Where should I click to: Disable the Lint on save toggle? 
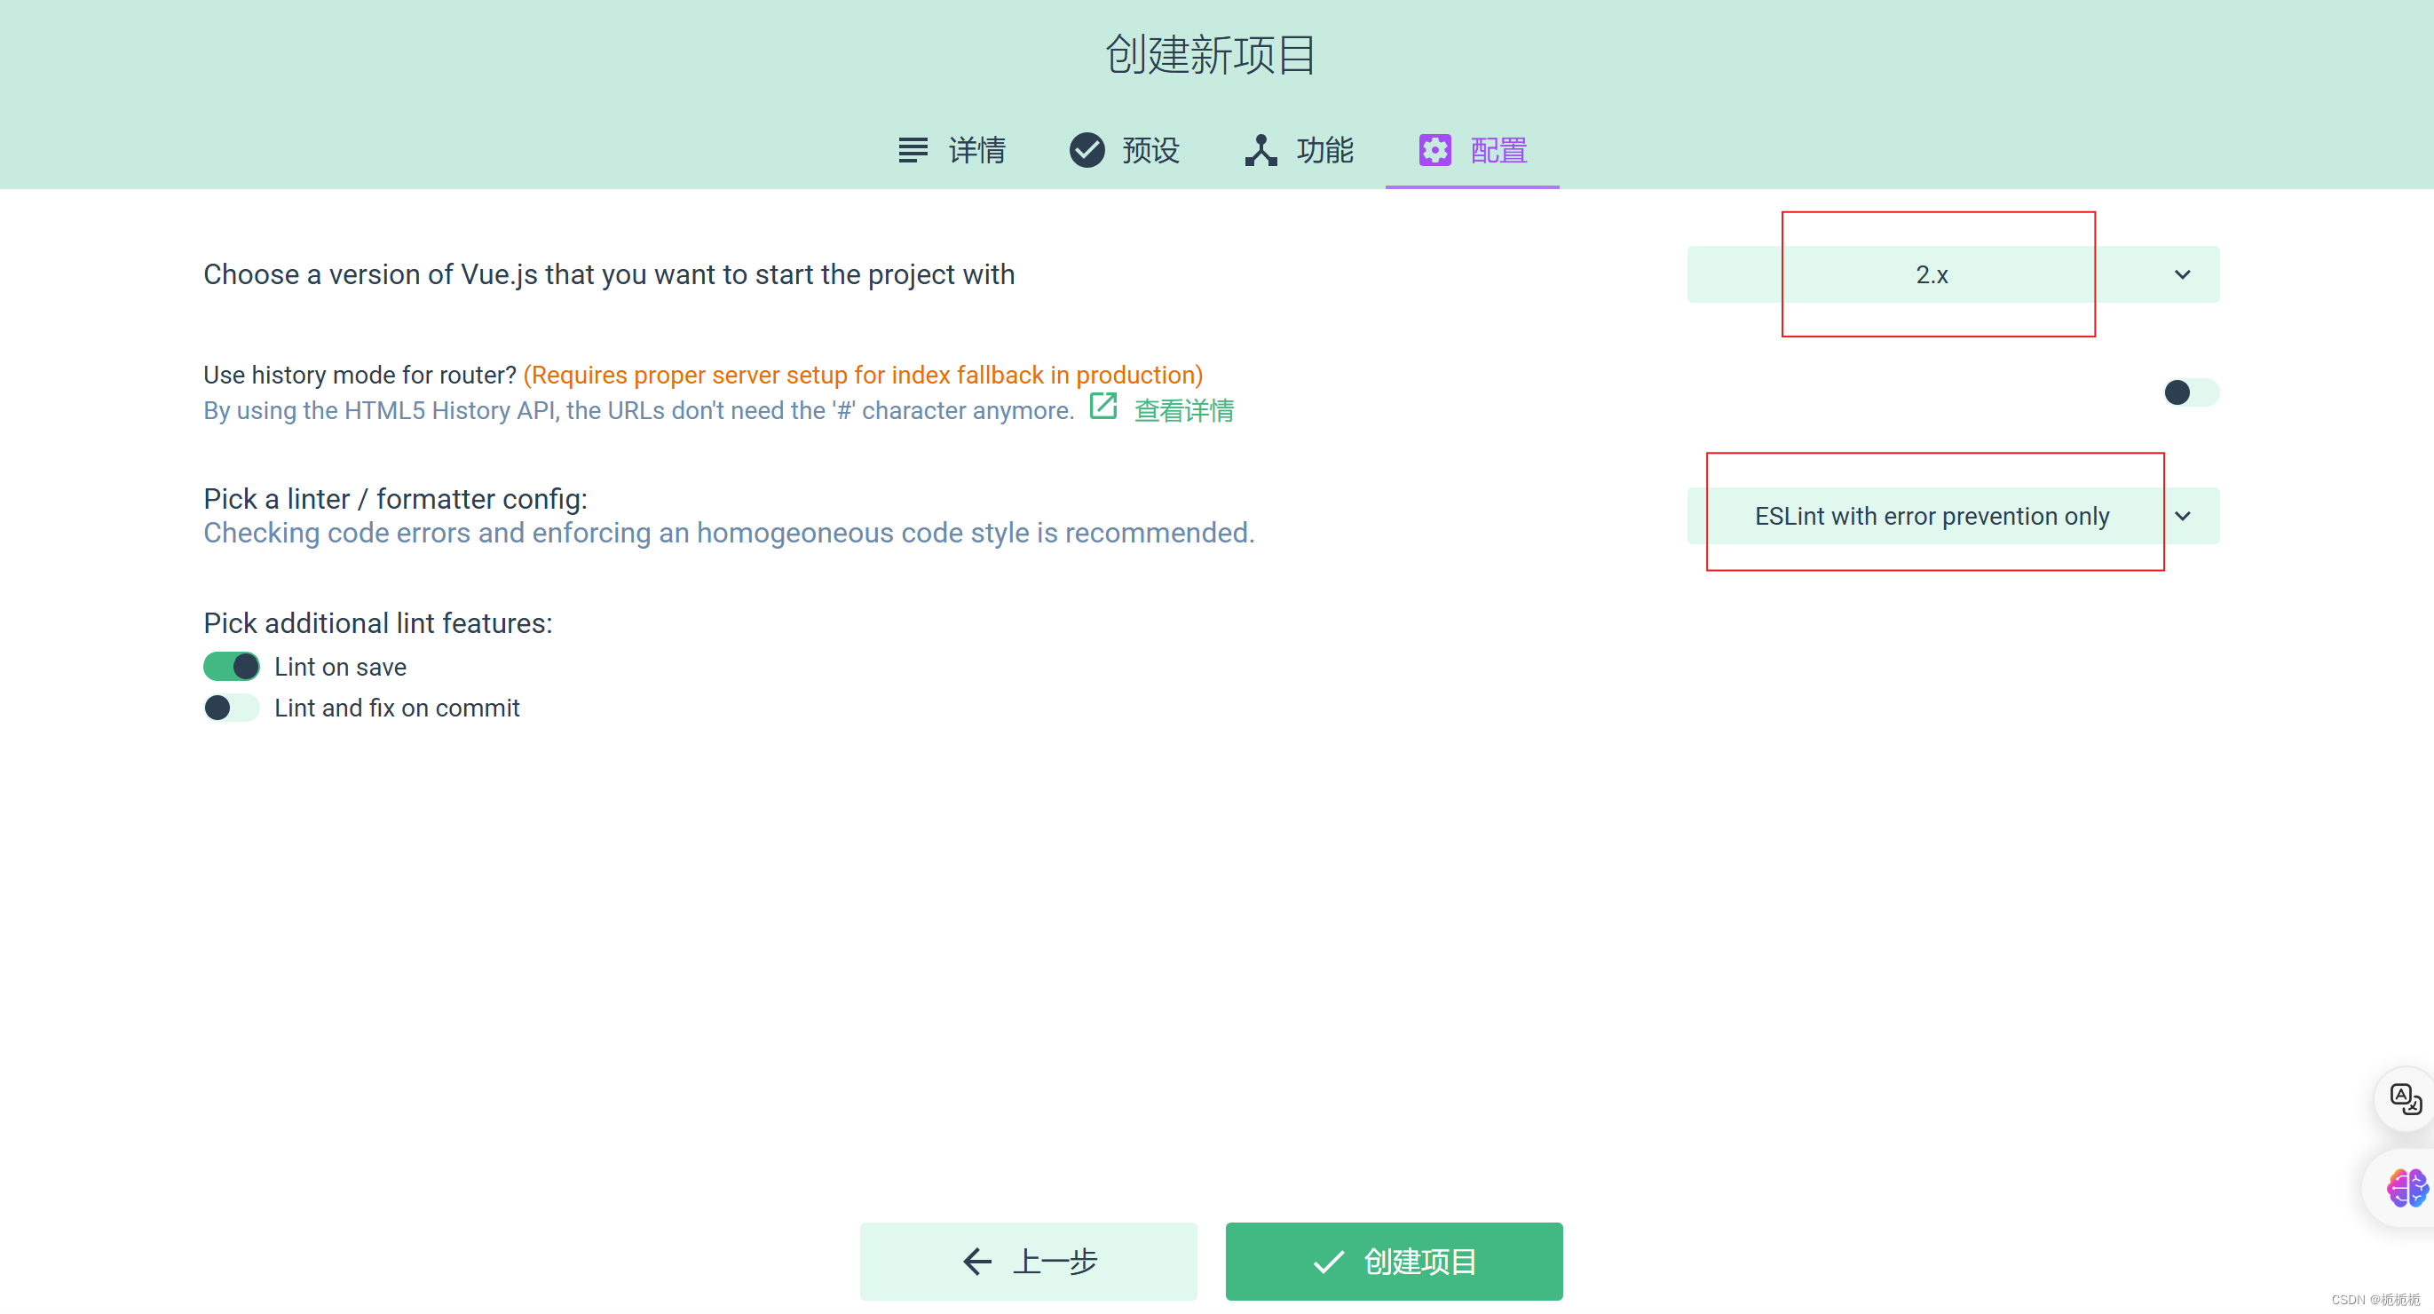(x=231, y=667)
